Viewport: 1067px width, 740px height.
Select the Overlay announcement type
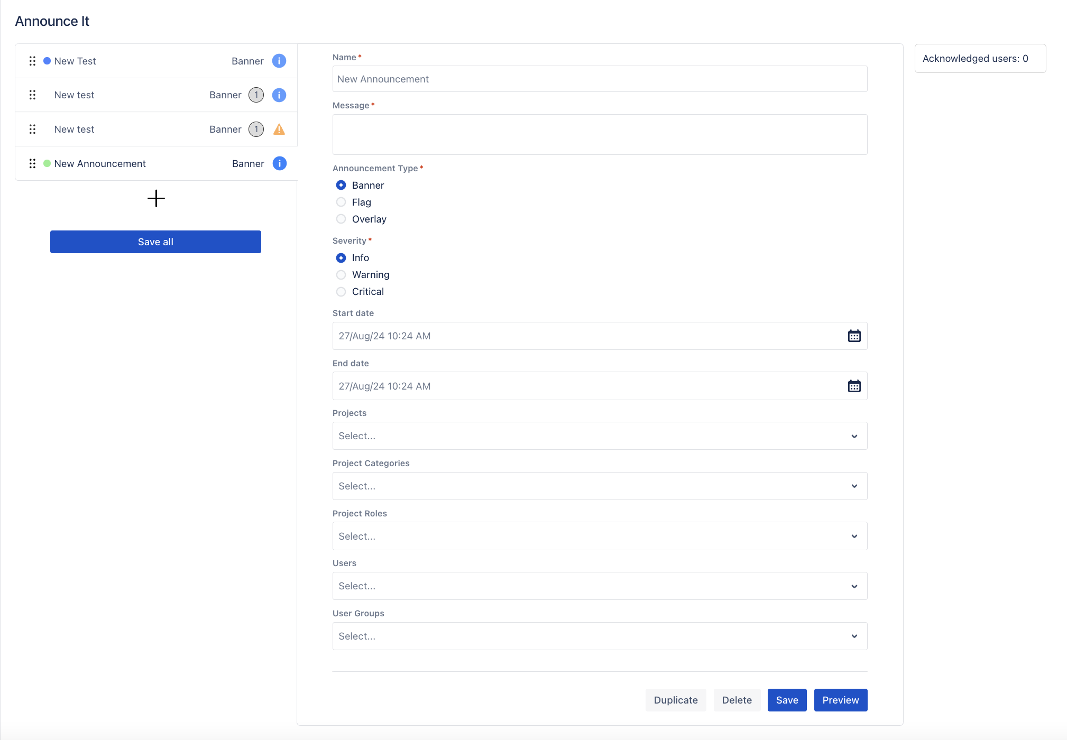pyautogui.click(x=341, y=219)
